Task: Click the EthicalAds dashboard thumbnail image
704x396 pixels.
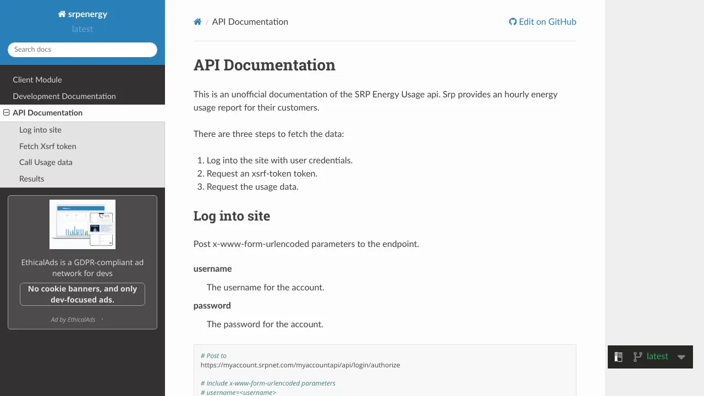Action: pyautogui.click(x=82, y=224)
